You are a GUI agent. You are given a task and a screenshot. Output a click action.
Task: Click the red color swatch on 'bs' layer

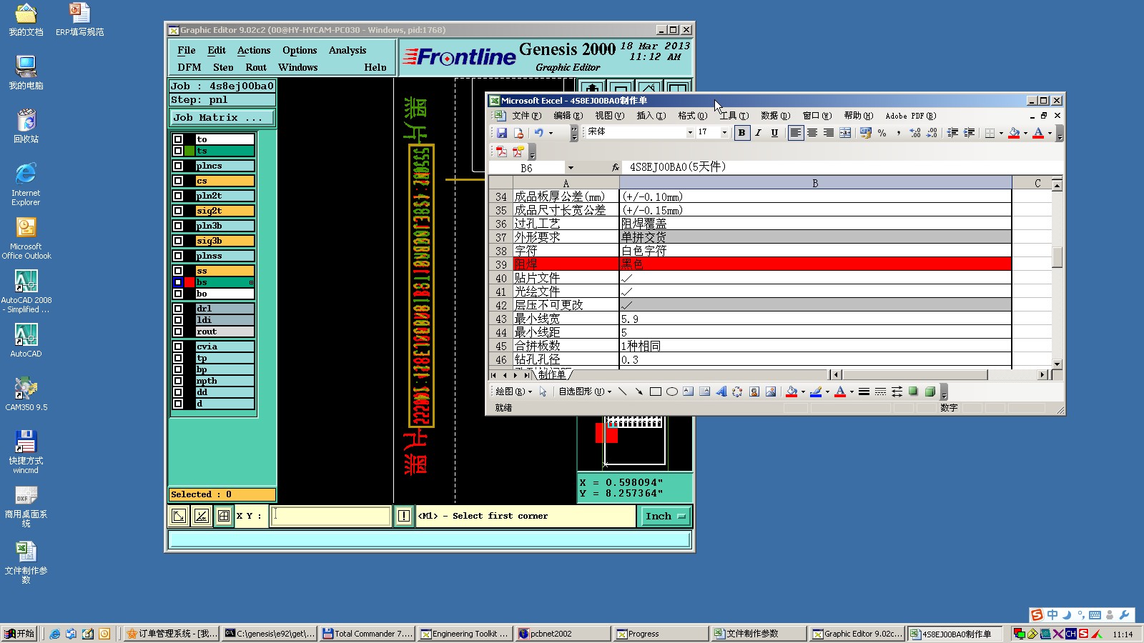[x=189, y=282]
